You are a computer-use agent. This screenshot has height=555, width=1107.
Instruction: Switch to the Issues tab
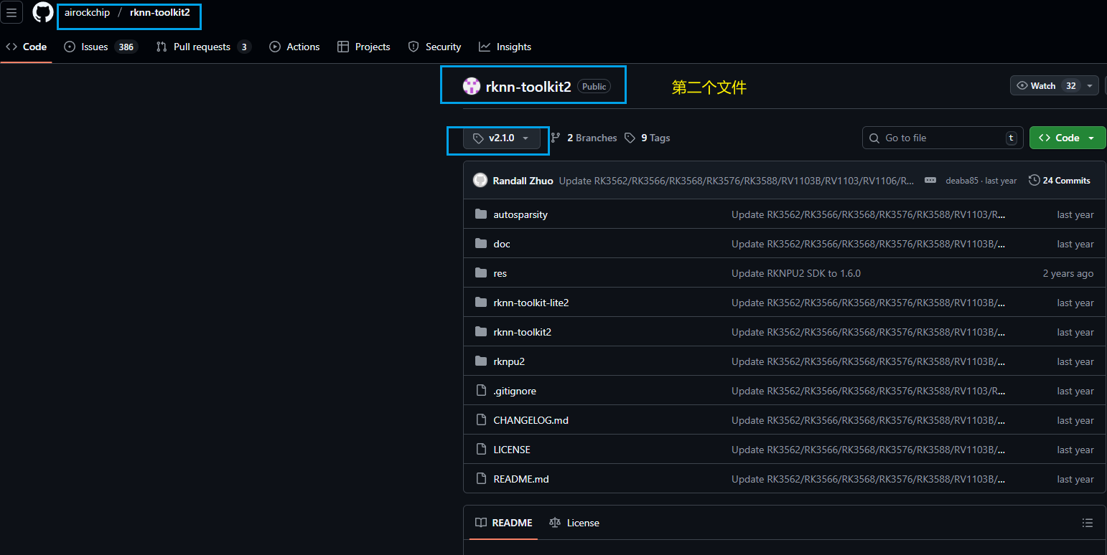pos(100,47)
